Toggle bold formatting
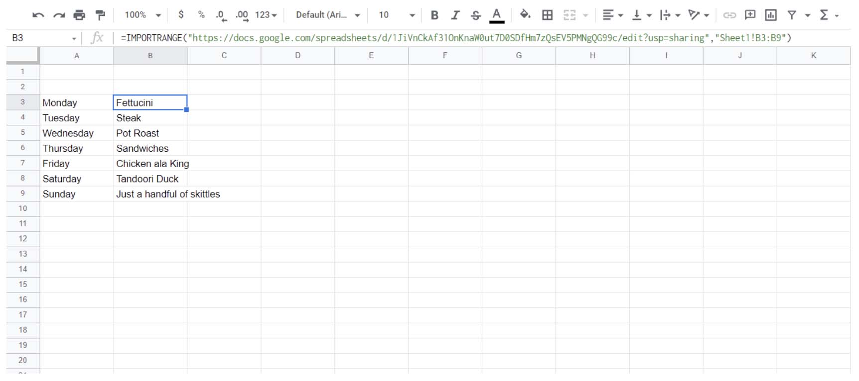 coord(434,15)
